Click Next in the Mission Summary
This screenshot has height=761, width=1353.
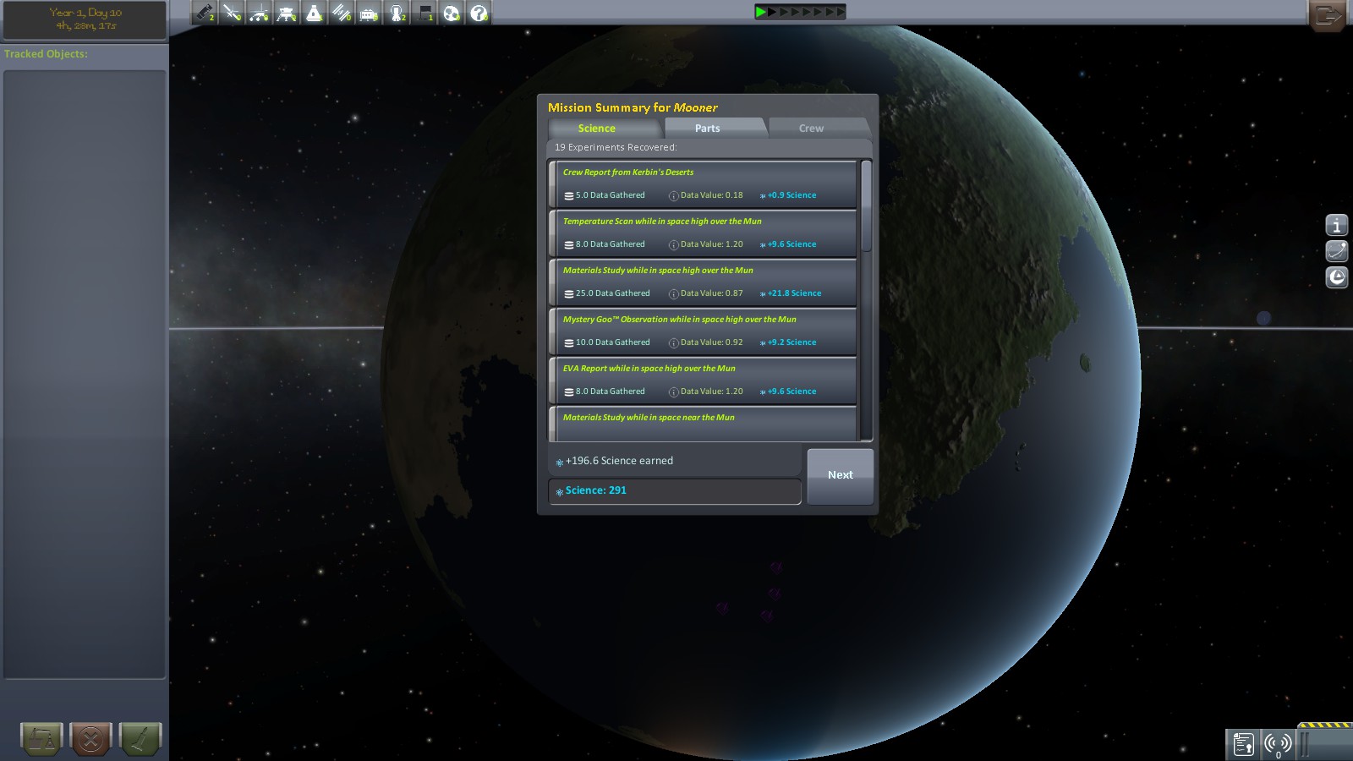click(x=841, y=476)
